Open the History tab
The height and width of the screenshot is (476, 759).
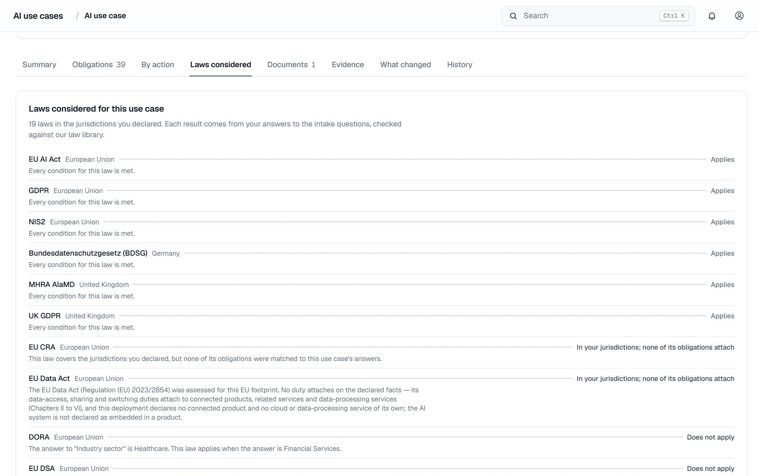click(x=460, y=65)
